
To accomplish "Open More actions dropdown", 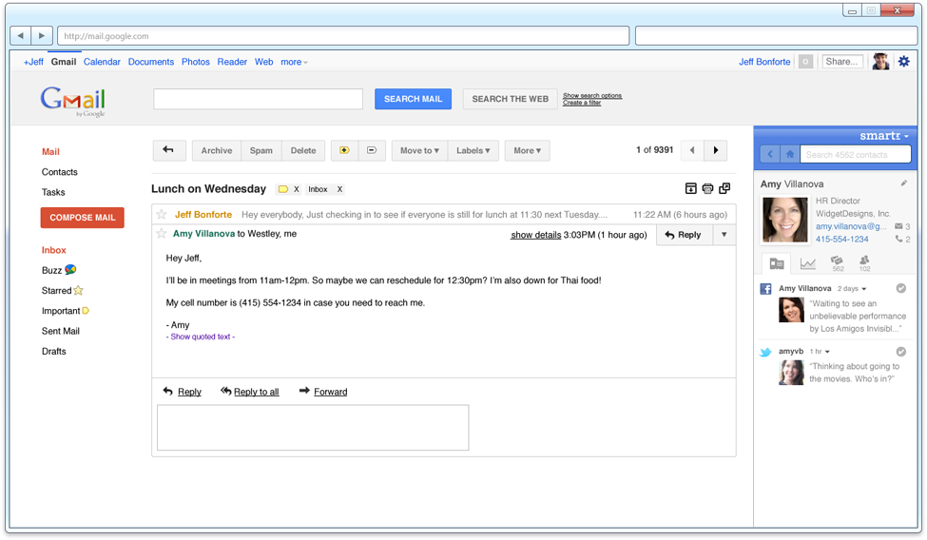I will click(528, 150).
